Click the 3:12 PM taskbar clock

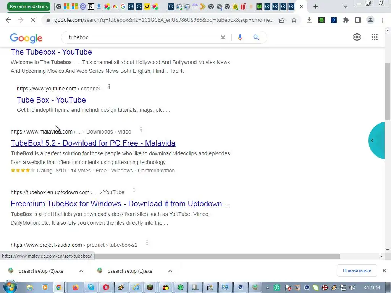(372, 288)
